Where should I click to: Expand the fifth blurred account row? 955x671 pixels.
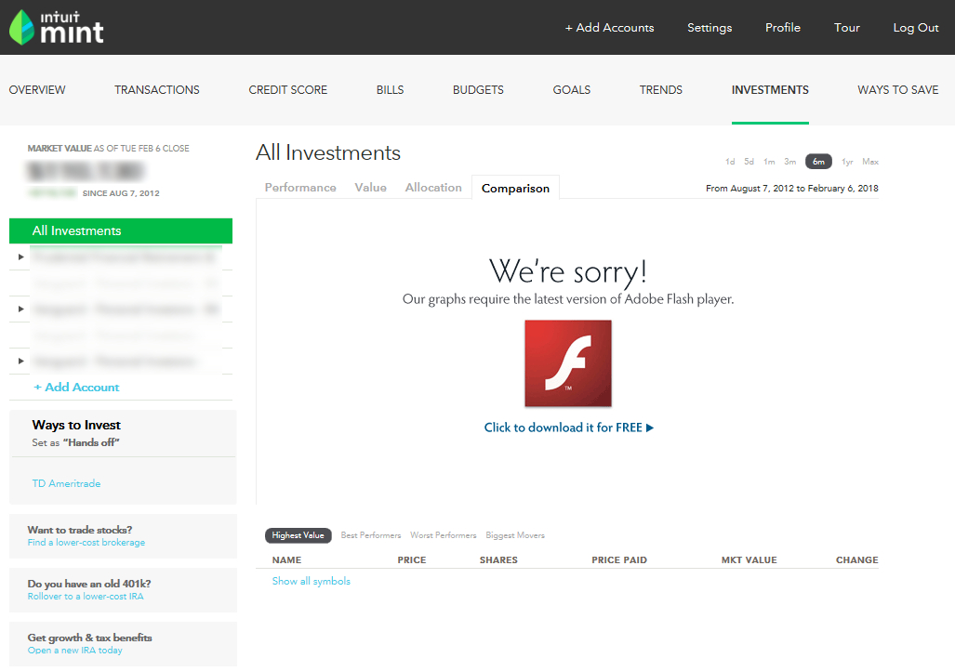tap(20, 362)
